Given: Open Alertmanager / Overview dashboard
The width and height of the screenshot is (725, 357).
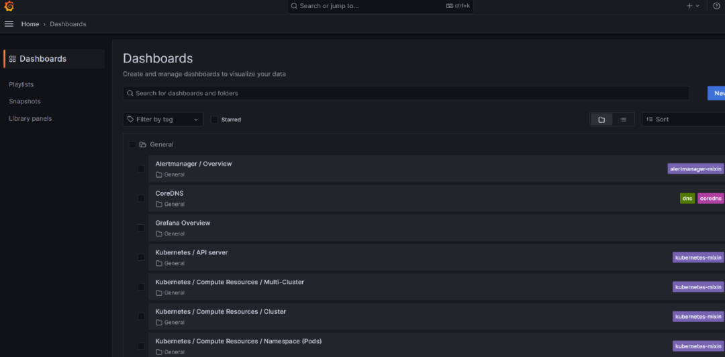Looking at the screenshot, I should click(193, 164).
